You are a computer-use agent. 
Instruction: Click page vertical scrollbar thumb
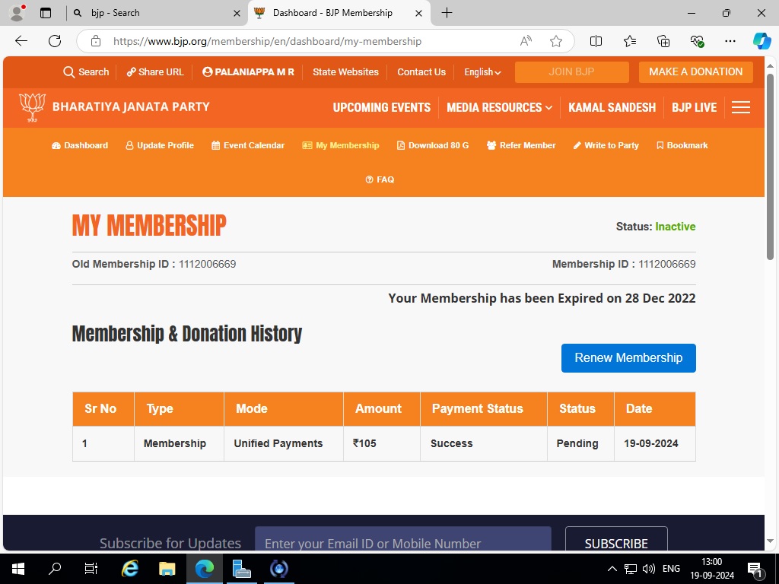770,167
